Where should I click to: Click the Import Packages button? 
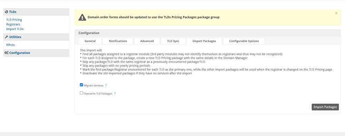click(325, 107)
